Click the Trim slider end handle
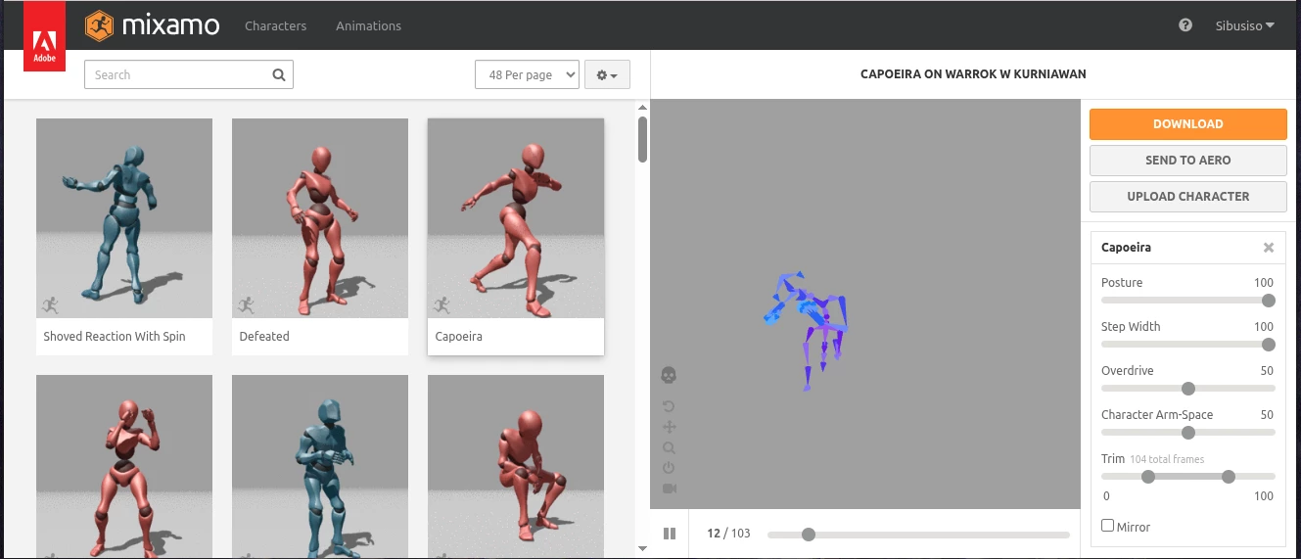Screen dimensions: 1301x559 tap(1229, 477)
